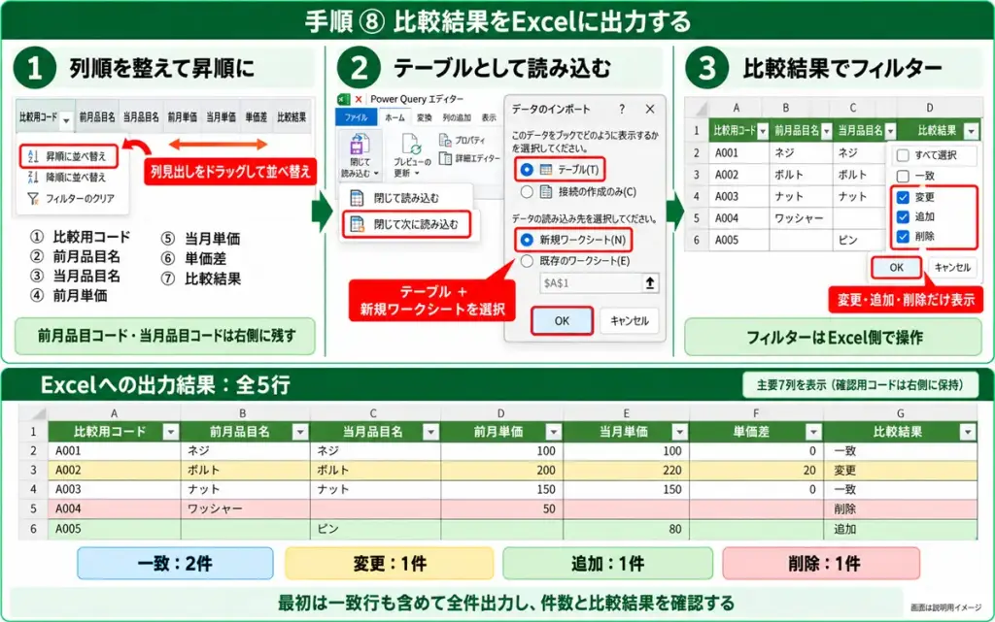Click 比較結果 cell 追加 in output sheet row 6
Image resolution: width=995 pixels, height=622 pixels.
tap(900, 529)
